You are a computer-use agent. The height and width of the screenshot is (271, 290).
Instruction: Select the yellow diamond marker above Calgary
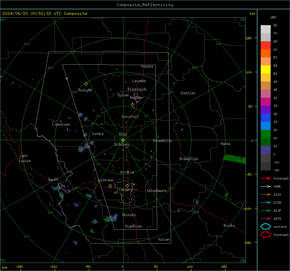[127, 186]
